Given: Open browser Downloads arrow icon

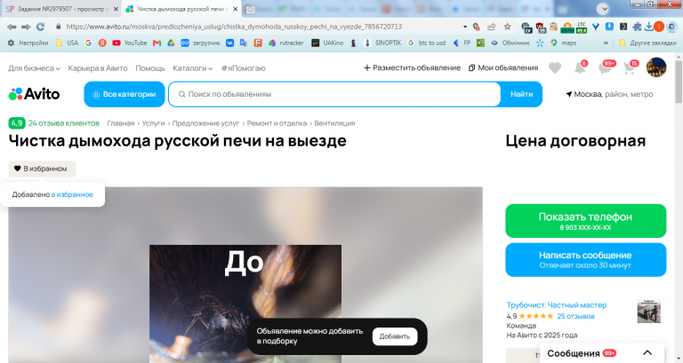Looking at the screenshot, I should tap(648, 27).
